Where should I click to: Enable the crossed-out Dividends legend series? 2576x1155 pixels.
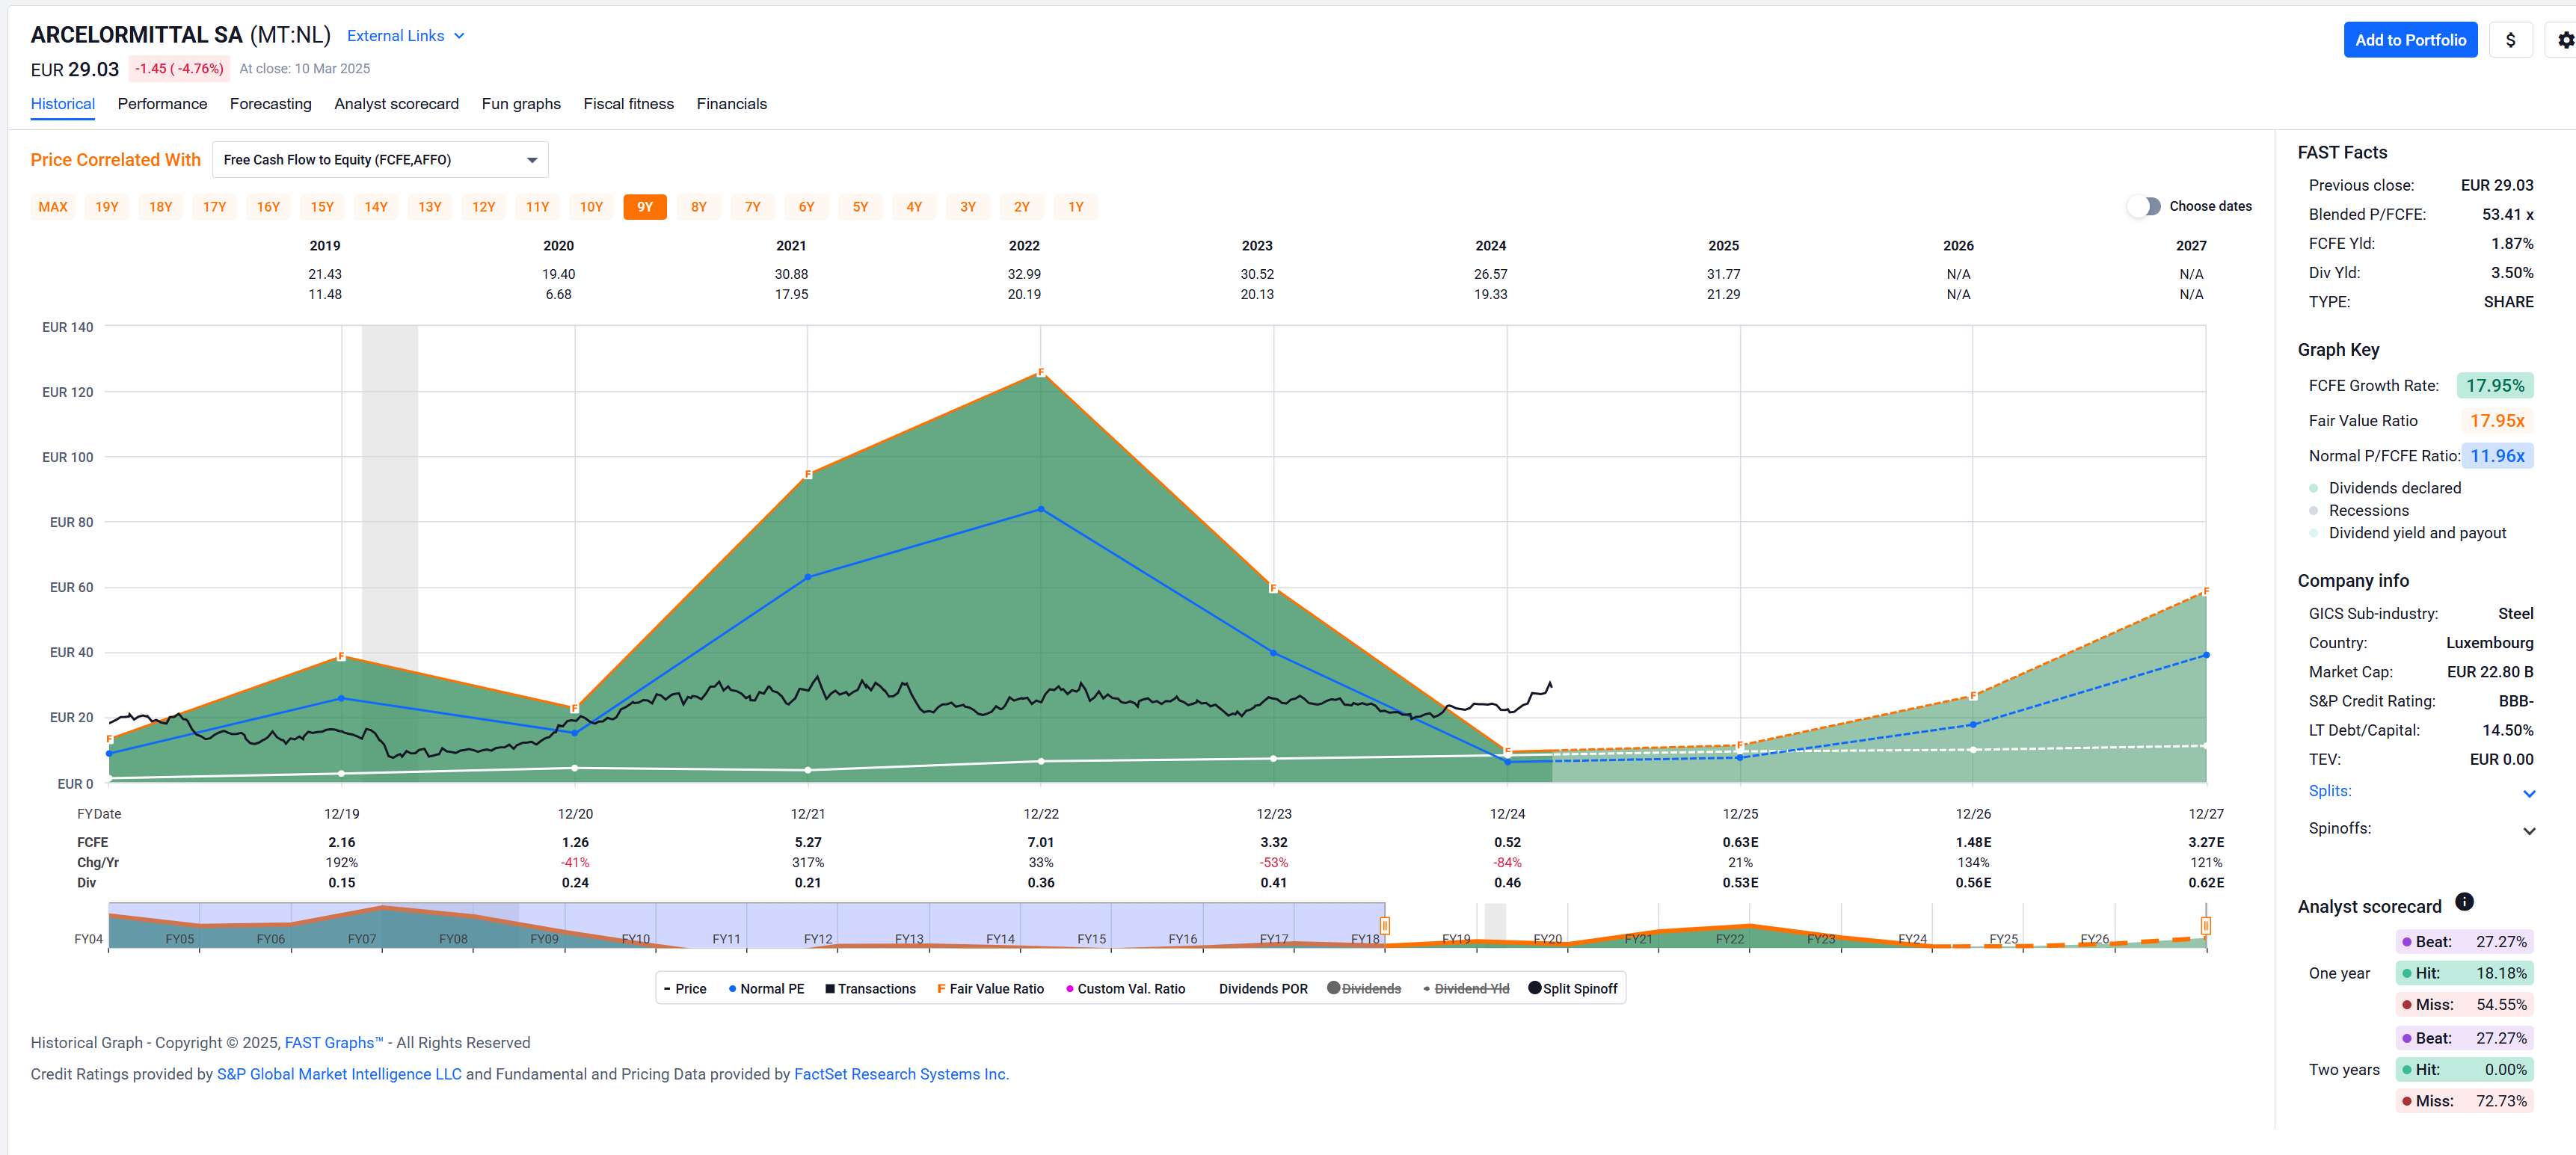tap(1364, 989)
